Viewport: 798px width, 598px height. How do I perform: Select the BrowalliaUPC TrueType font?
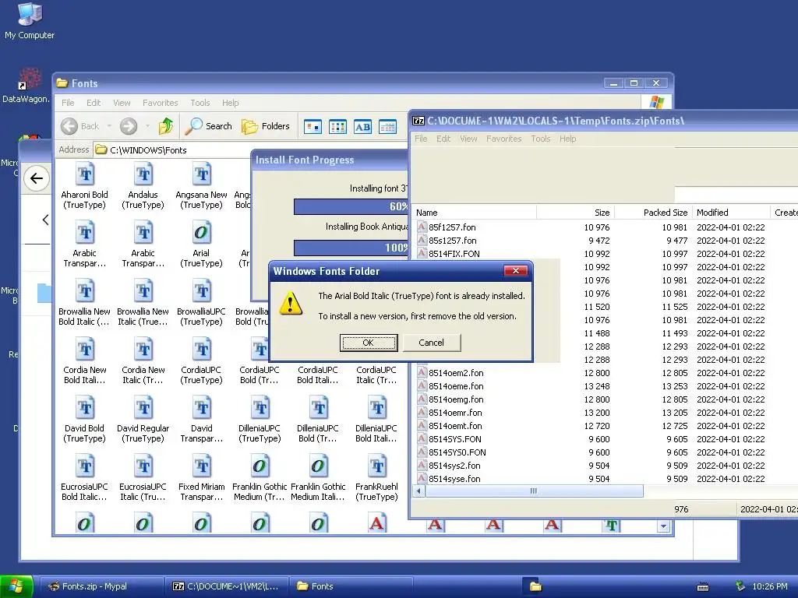tap(202, 291)
